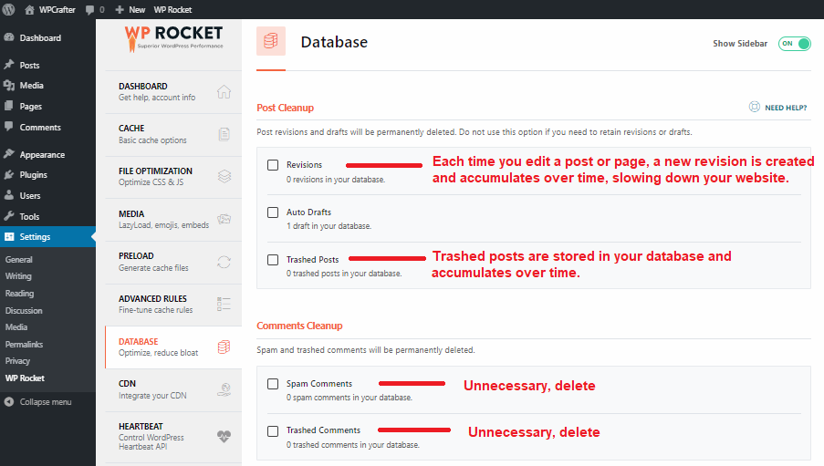Click the WP Rocket logo

[x=174, y=38]
